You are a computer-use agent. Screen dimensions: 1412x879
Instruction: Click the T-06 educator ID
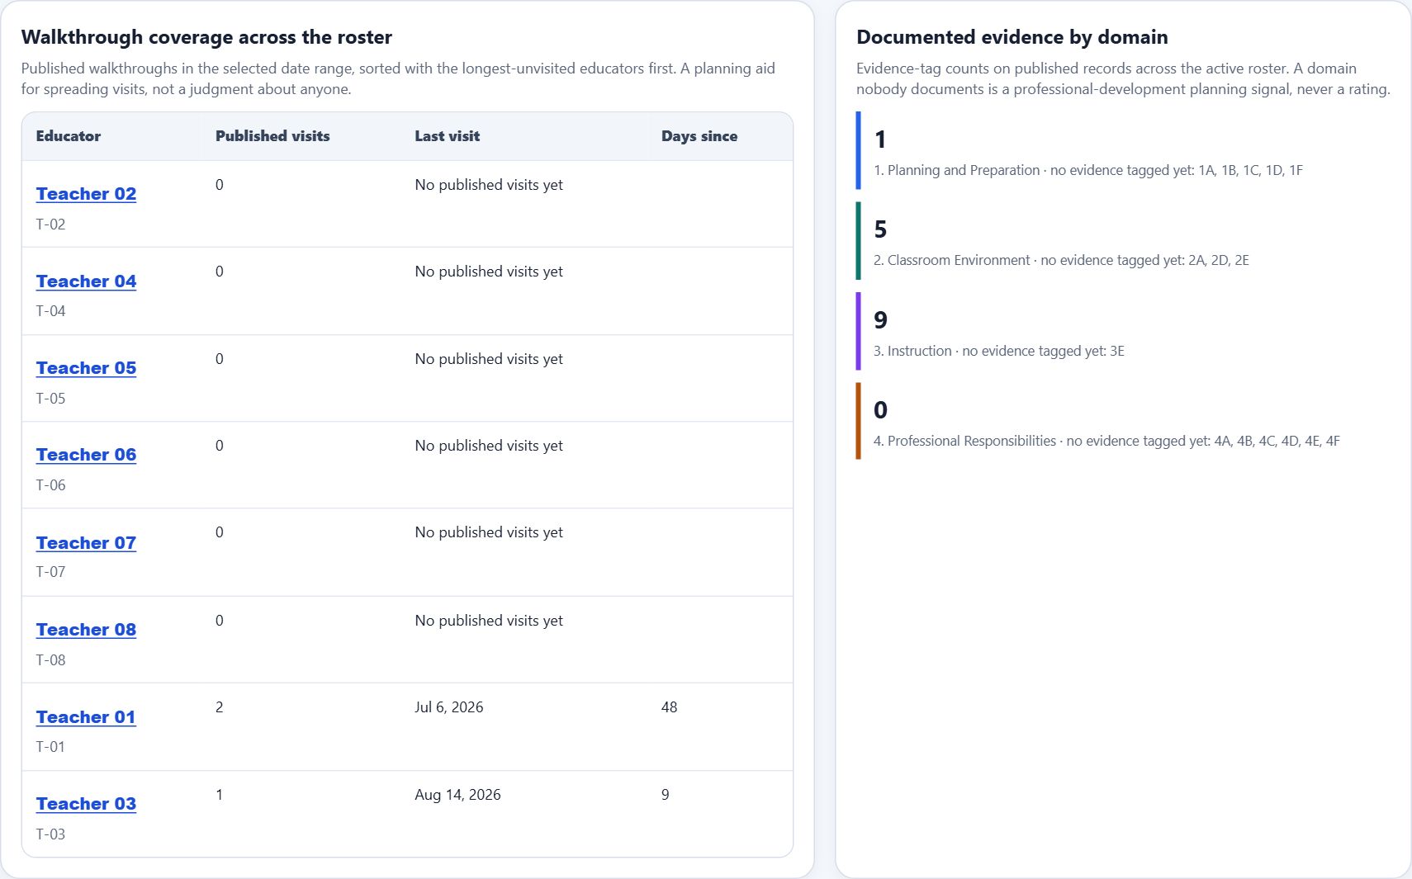(x=50, y=485)
